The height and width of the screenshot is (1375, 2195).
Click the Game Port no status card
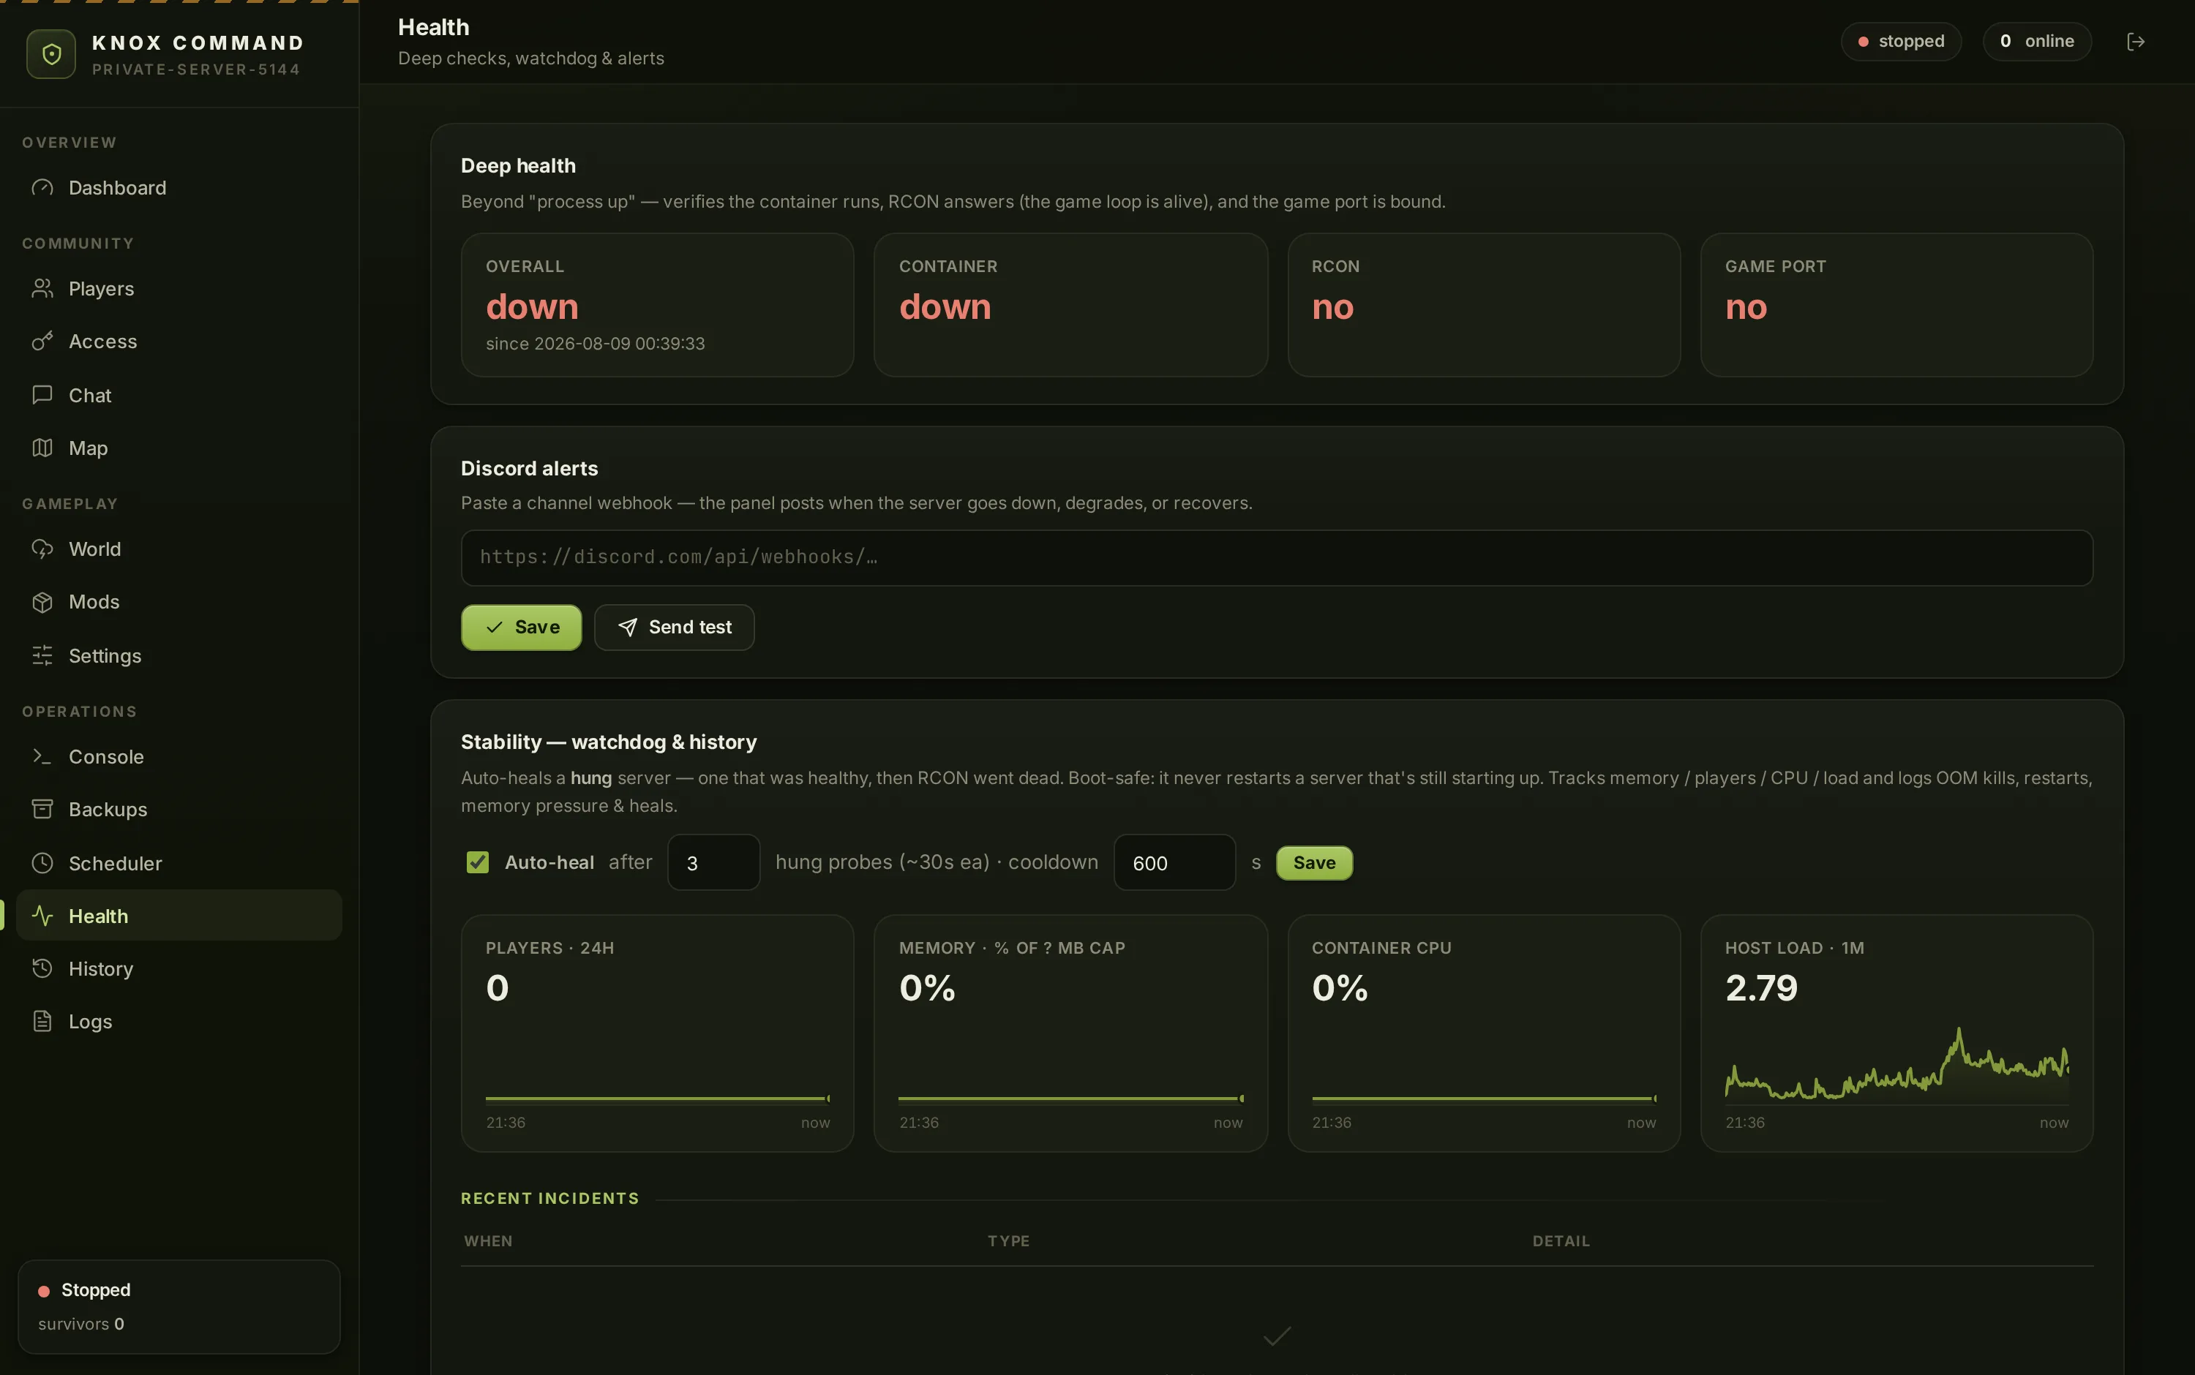click(x=1896, y=305)
